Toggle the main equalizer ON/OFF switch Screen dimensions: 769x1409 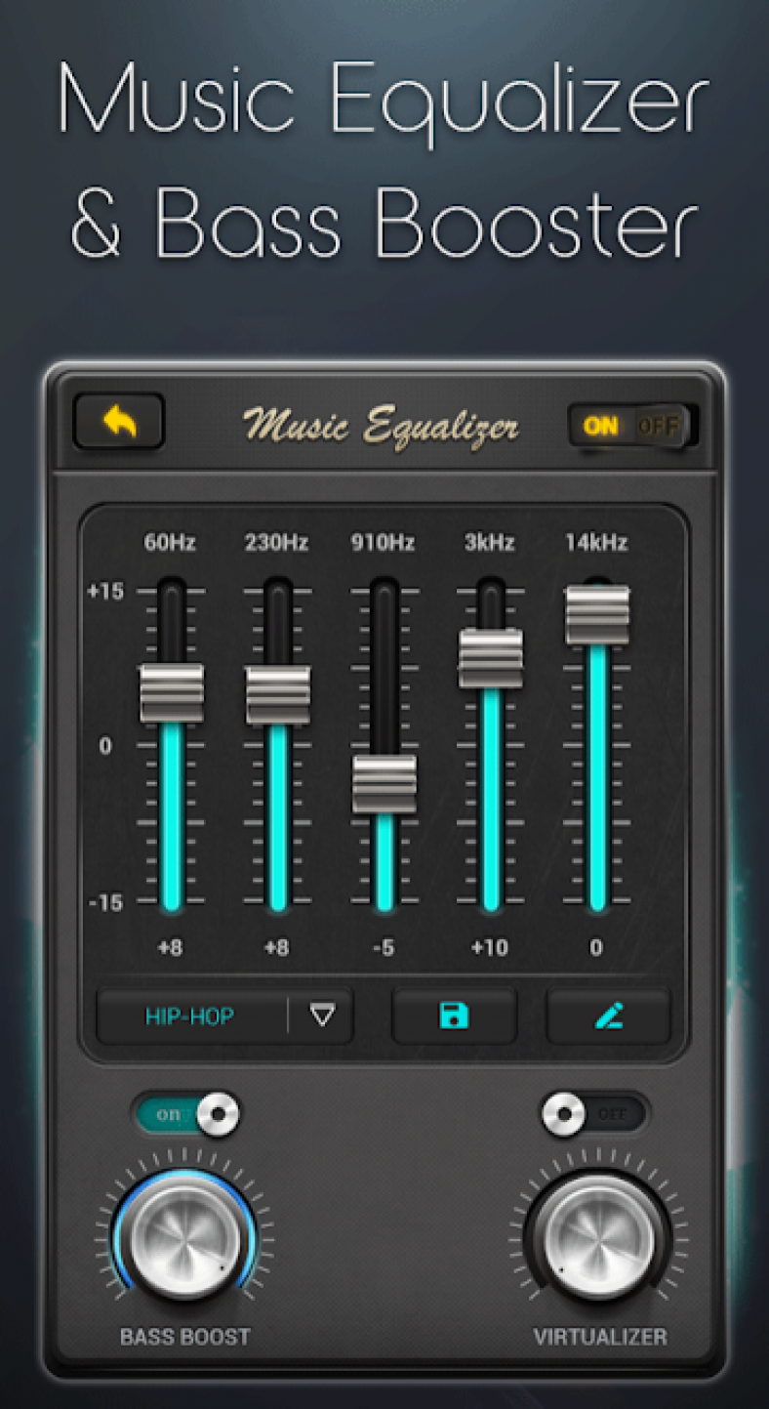click(632, 425)
